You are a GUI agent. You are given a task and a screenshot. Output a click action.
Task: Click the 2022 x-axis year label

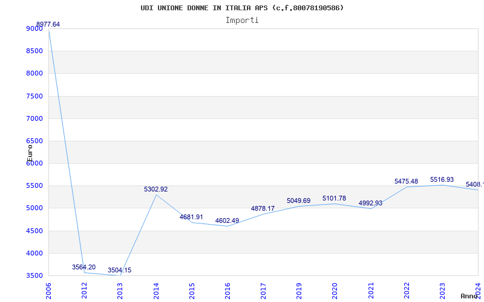(407, 291)
